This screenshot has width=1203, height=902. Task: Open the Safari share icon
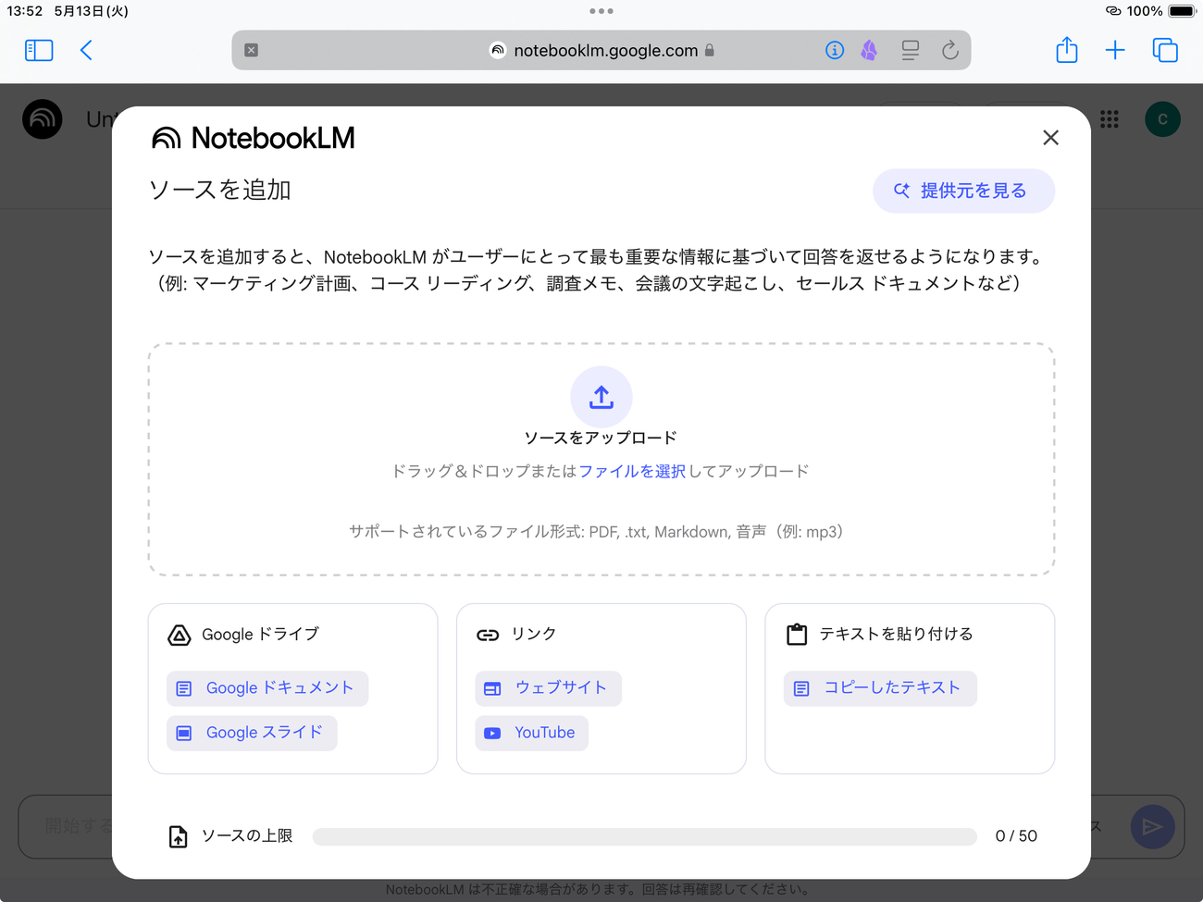(x=1067, y=49)
